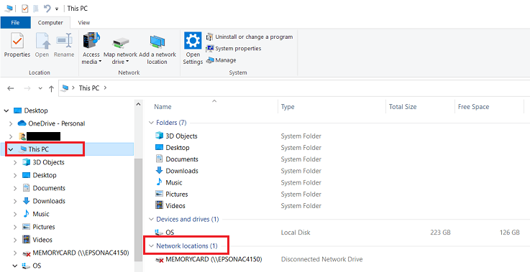The width and height of the screenshot is (530, 272).
Task: Click the 223 GB total size value
Action: click(440, 233)
